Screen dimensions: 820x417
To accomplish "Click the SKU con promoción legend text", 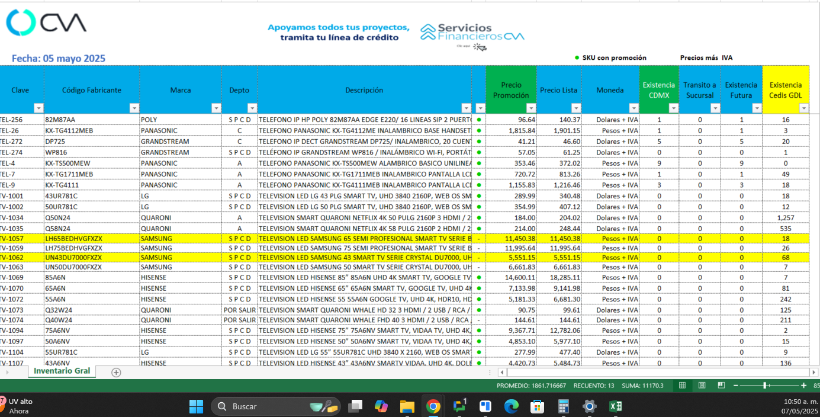I will click(x=614, y=58).
